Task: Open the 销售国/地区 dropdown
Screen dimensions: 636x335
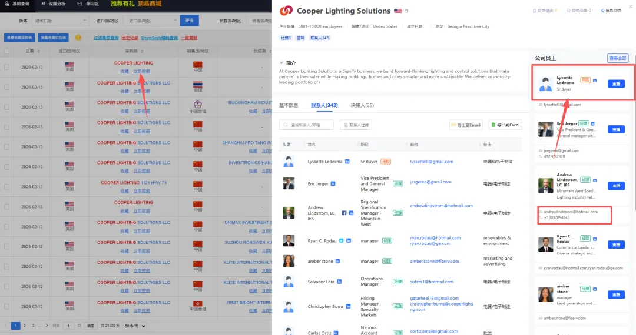Action: point(260,21)
